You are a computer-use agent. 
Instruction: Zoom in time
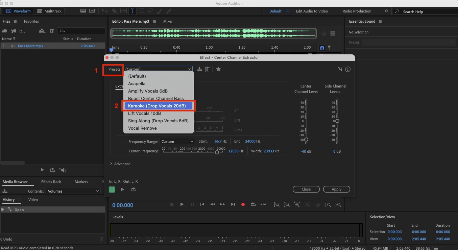[297, 204]
